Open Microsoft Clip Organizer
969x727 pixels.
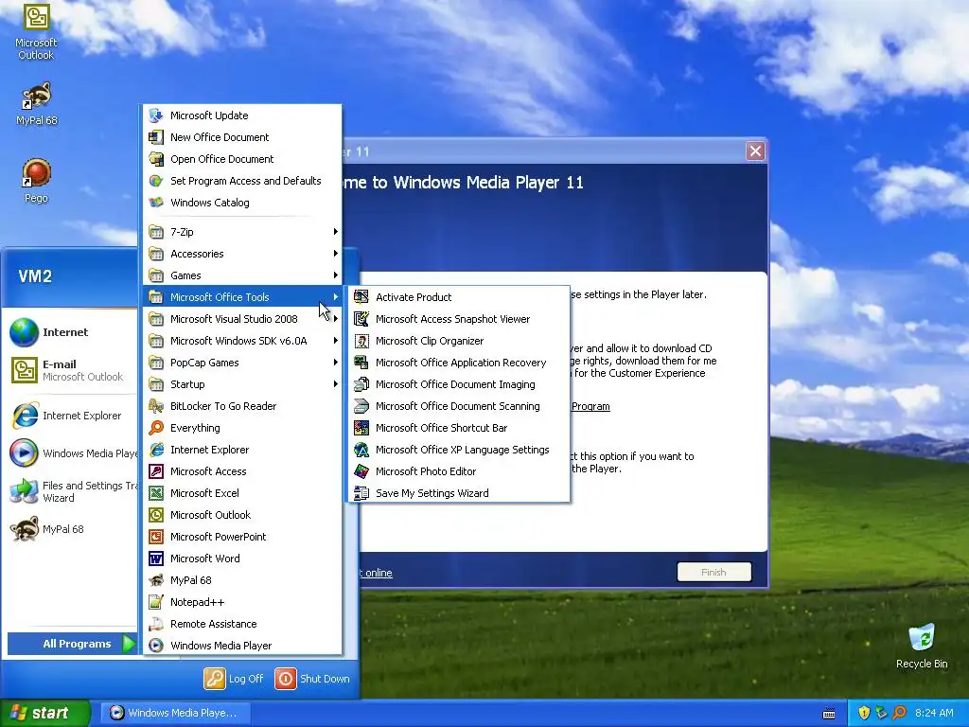pyautogui.click(x=459, y=341)
